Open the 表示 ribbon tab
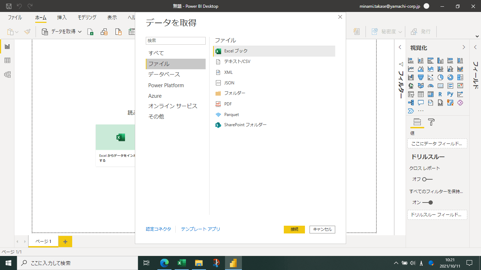 coord(112,18)
